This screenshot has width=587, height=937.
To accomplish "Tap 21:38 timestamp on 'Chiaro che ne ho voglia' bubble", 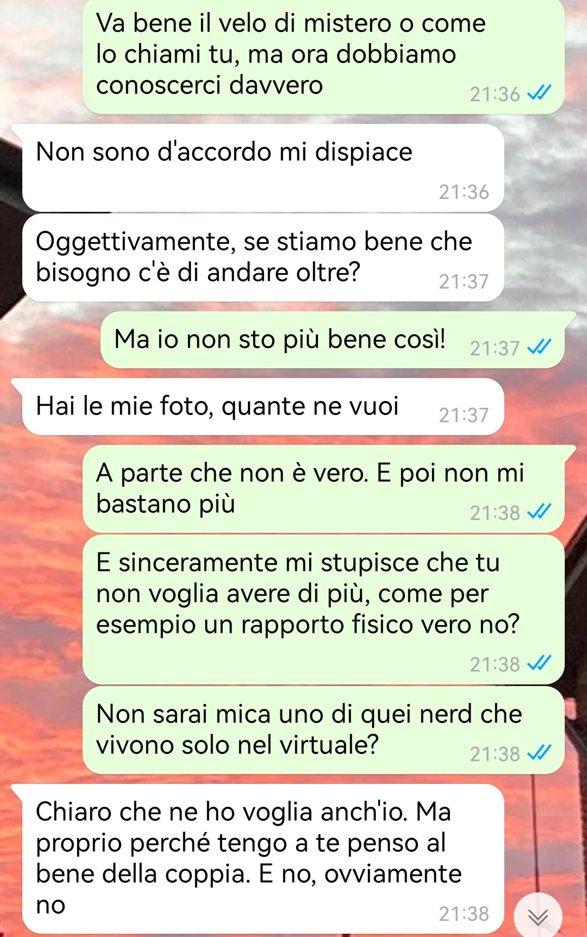I will click(x=464, y=914).
